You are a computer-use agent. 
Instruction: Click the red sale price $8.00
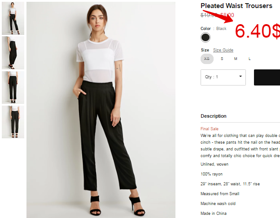pos(227,15)
